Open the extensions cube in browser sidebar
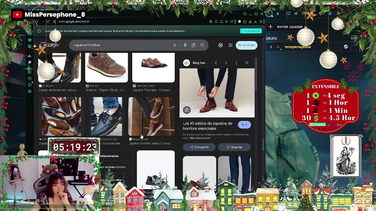Image resolution: width=376 pixels, height=211 pixels. click(30, 85)
